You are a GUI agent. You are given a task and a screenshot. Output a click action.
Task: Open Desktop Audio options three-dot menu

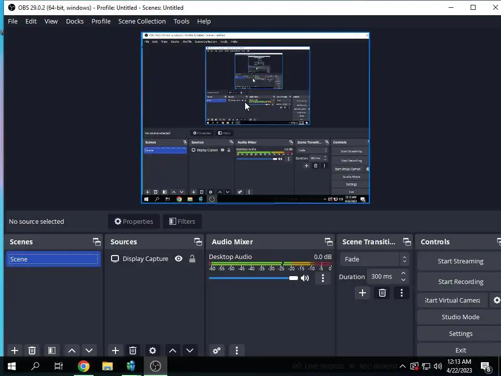coord(323,278)
